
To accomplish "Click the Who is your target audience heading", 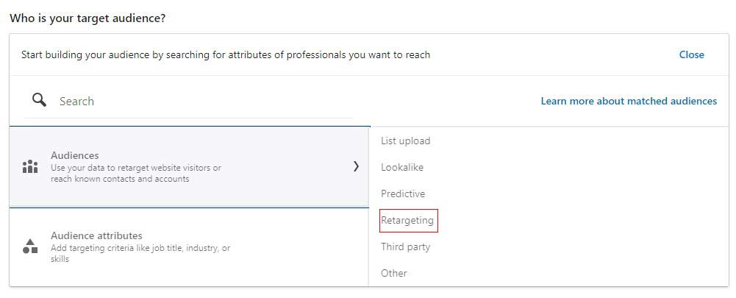I will tap(87, 18).
